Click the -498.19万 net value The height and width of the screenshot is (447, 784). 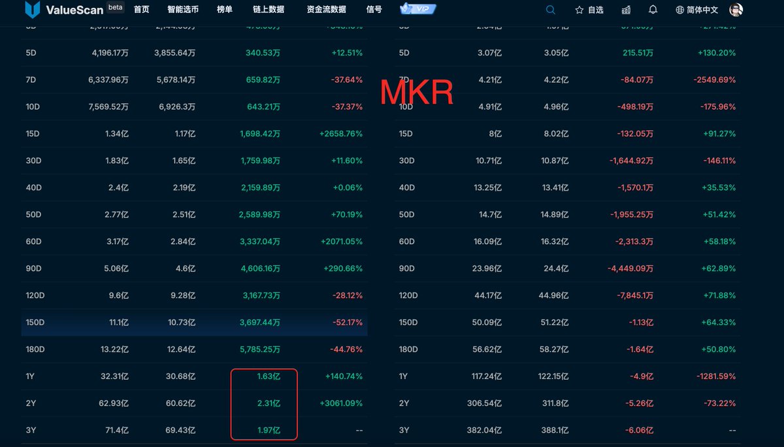635,106
